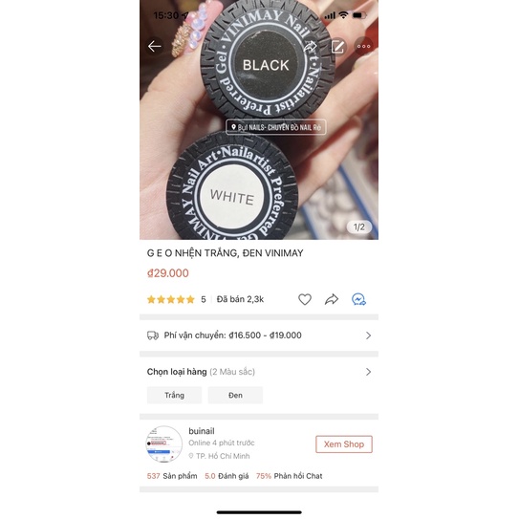Click the Xem Shop button

point(344,444)
